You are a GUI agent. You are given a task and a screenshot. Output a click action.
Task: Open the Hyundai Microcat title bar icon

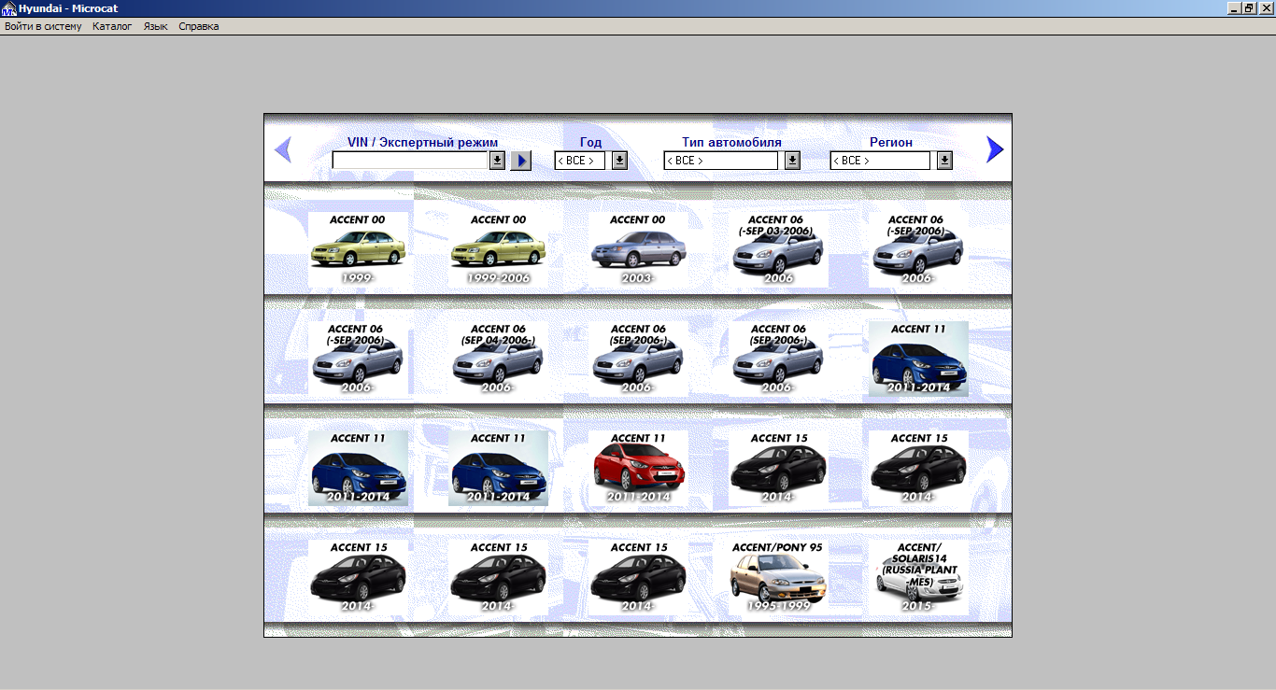point(8,8)
